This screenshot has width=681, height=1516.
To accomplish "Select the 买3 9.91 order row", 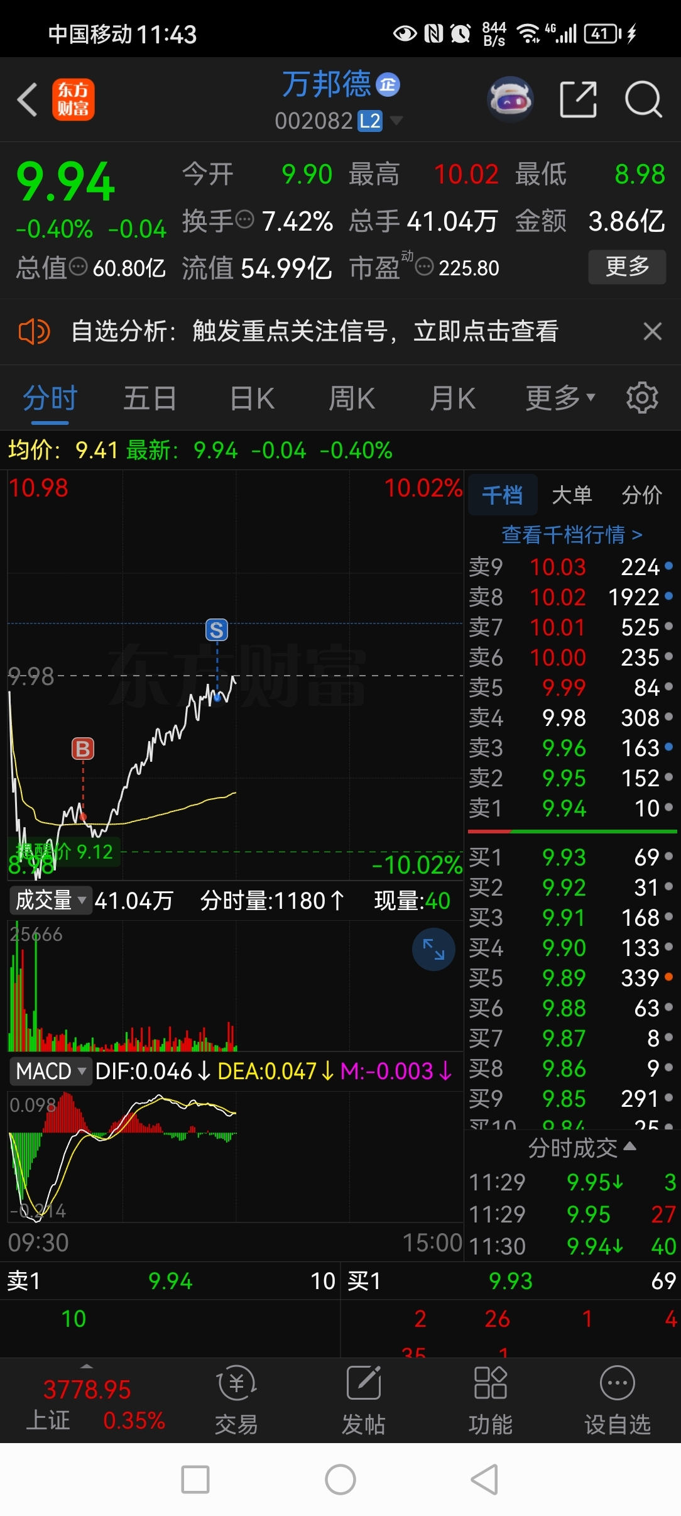I will click(x=571, y=918).
